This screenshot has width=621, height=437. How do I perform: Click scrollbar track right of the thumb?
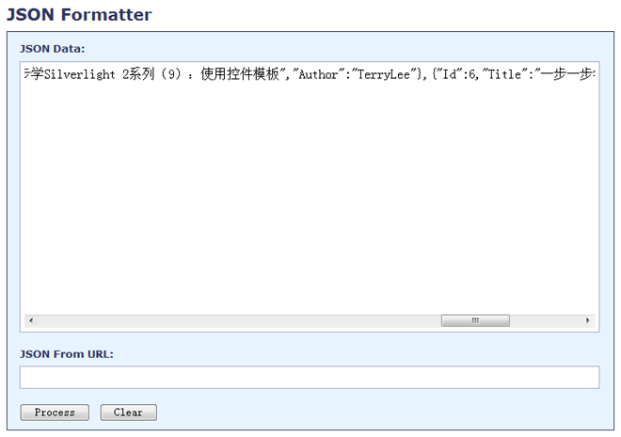546,320
